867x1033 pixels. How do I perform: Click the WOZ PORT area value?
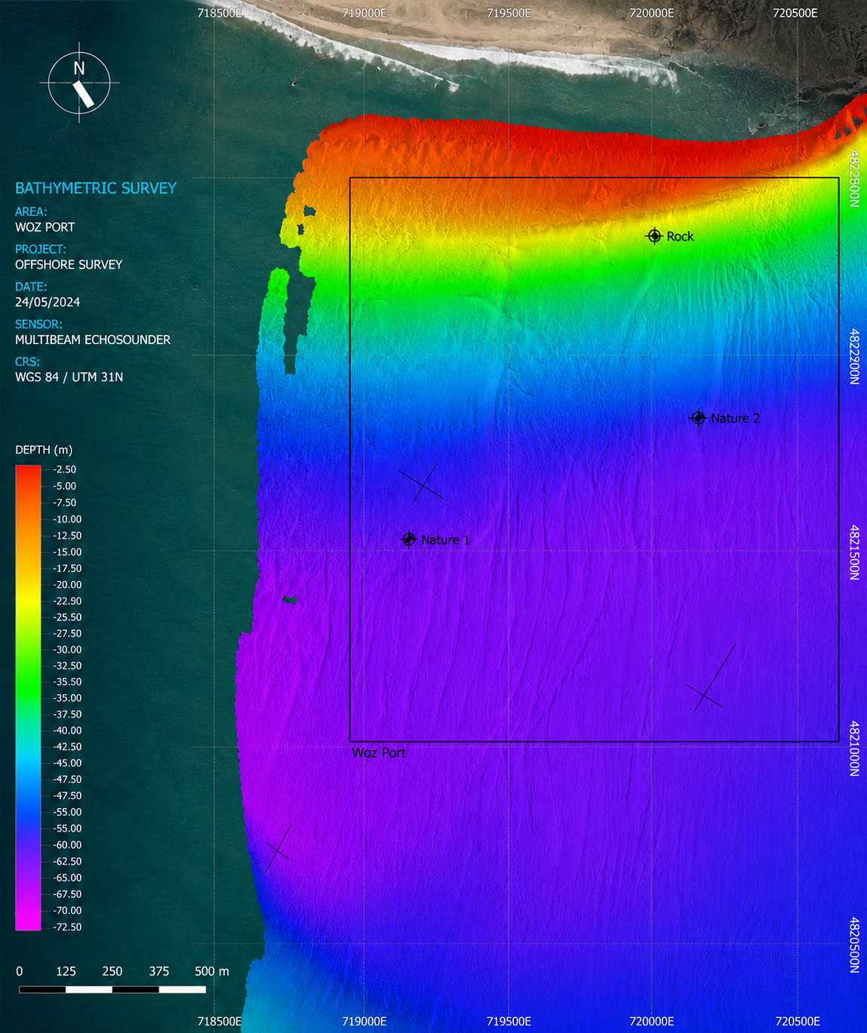tap(45, 227)
